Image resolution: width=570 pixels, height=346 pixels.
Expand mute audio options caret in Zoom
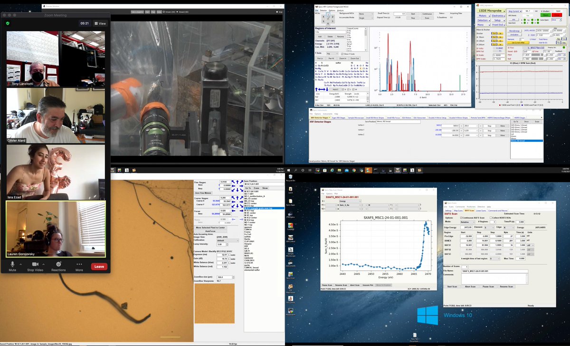tap(20, 264)
